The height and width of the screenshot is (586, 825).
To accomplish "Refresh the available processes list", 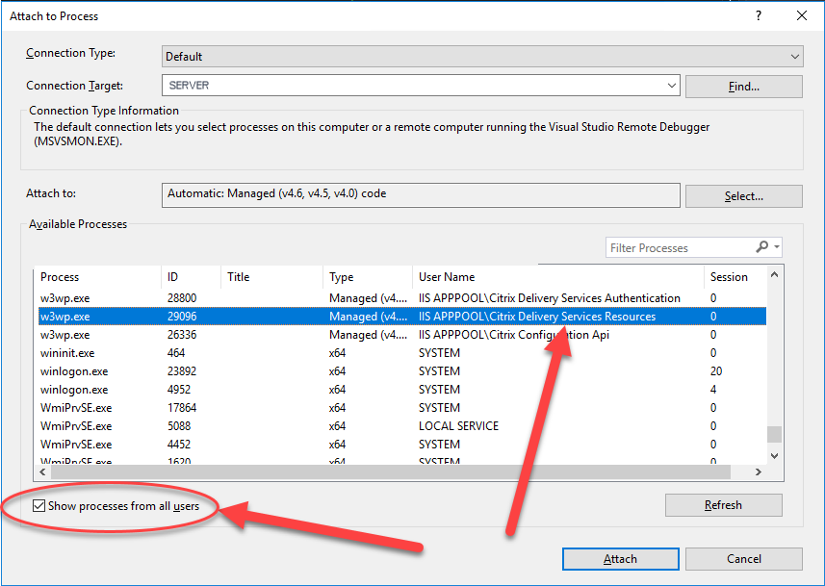I will tap(723, 505).
